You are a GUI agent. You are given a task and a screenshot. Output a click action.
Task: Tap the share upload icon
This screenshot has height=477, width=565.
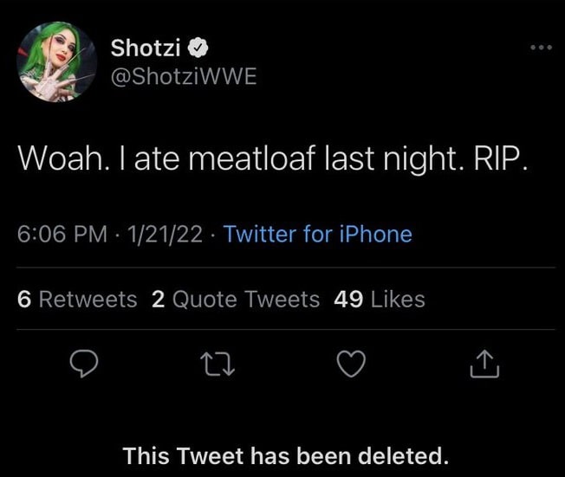pos(484,367)
